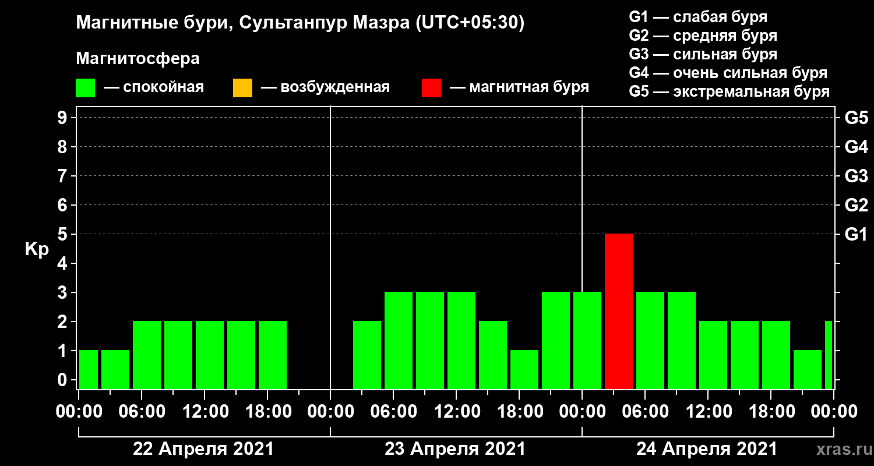Click the G2 label on right axis
The height and width of the screenshot is (466, 874).
tap(857, 205)
